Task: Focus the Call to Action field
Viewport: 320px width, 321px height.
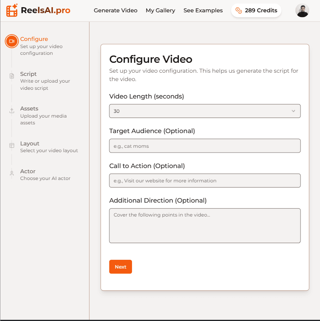Action: [205, 180]
